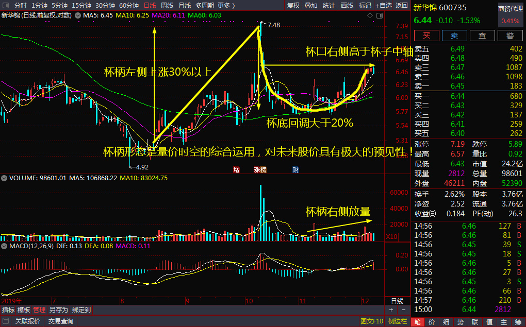Screen dimensions: 526x327
Task: Click the small window icon left of 关联报价
Action: coord(6,321)
